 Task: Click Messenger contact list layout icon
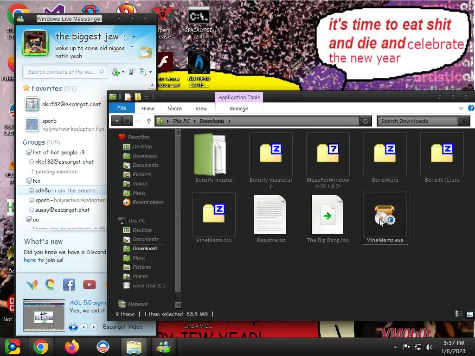132,72
